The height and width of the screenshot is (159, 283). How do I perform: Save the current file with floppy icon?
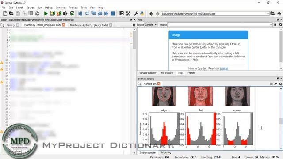click(18, 14)
